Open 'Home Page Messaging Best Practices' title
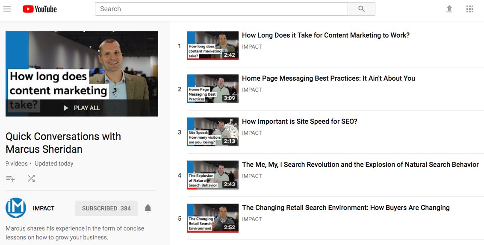This screenshot has width=484, height=245. (x=328, y=78)
